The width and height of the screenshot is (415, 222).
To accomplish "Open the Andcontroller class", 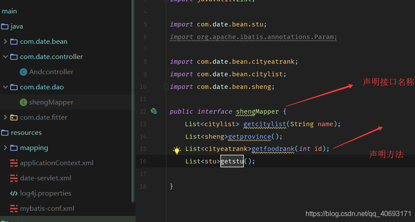I will click(51, 72).
